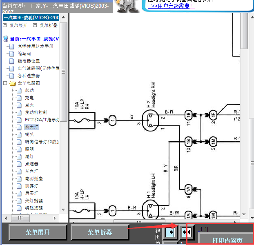This screenshot has height=245, width=254.
Task: Open the 电气线路图(元件位置 entry
Action: pyautogui.click(x=38, y=68)
